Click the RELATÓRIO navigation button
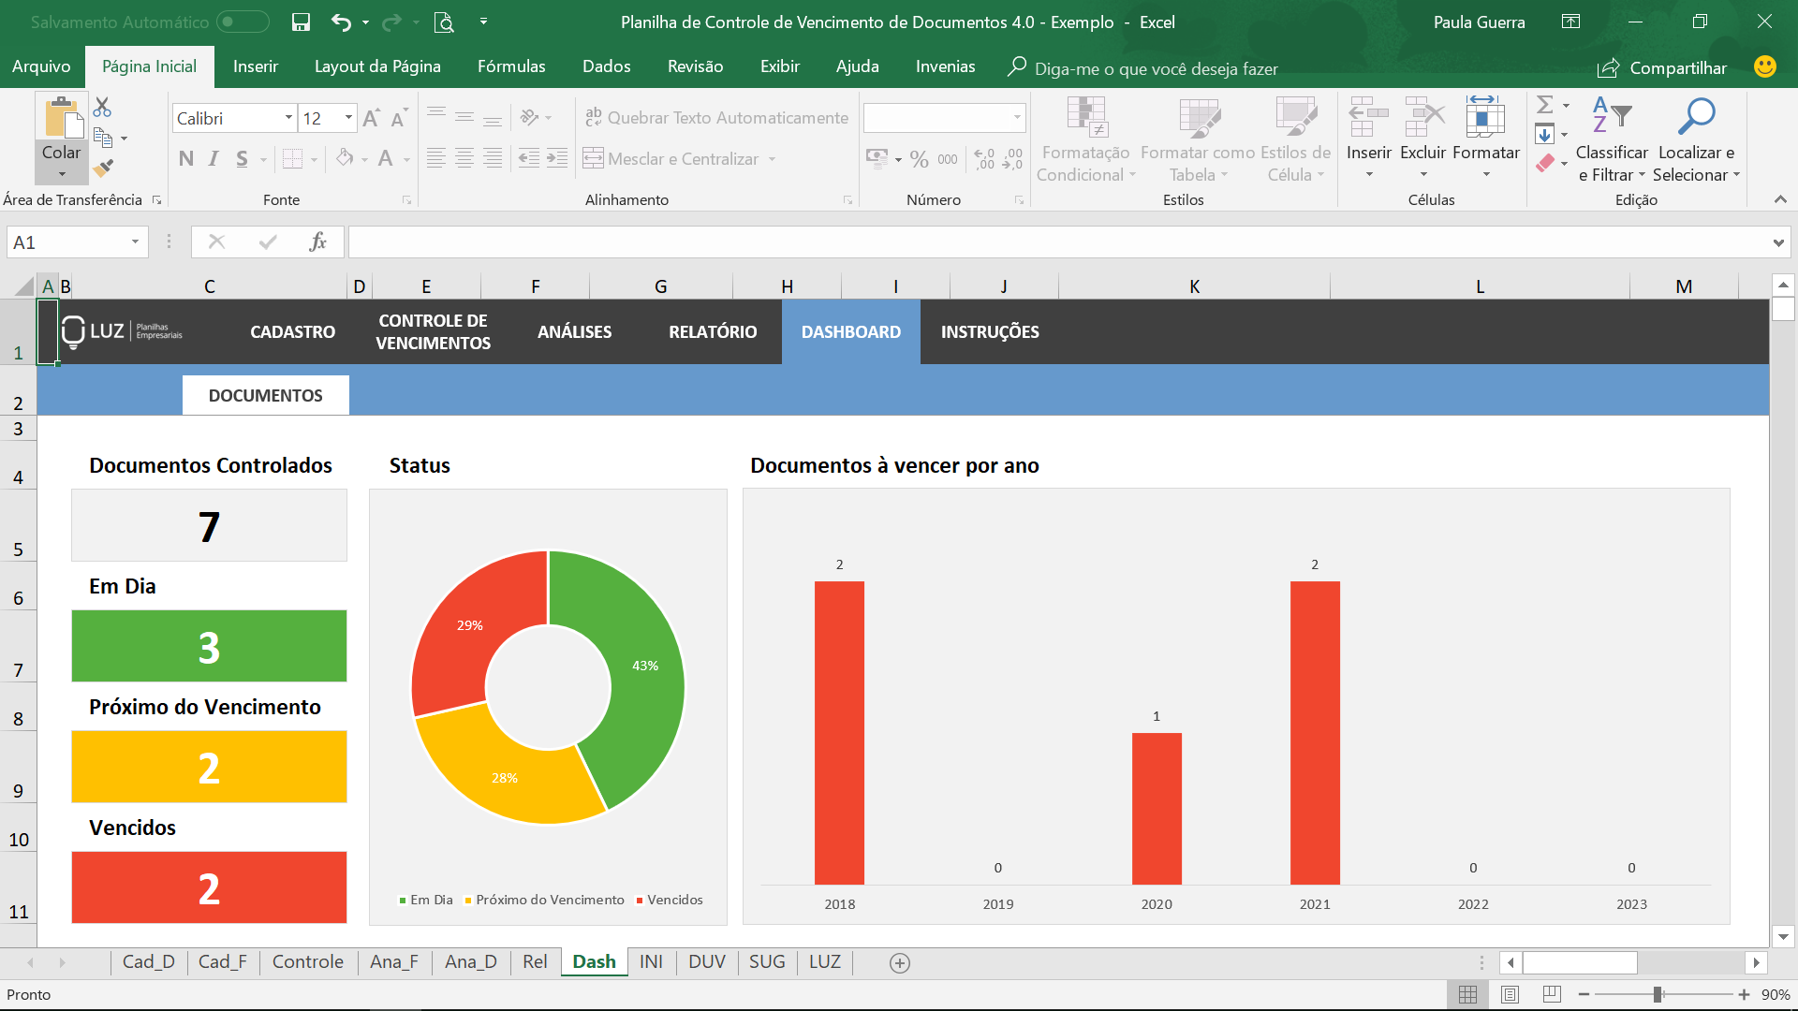The height and width of the screenshot is (1011, 1798). [x=713, y=332]
